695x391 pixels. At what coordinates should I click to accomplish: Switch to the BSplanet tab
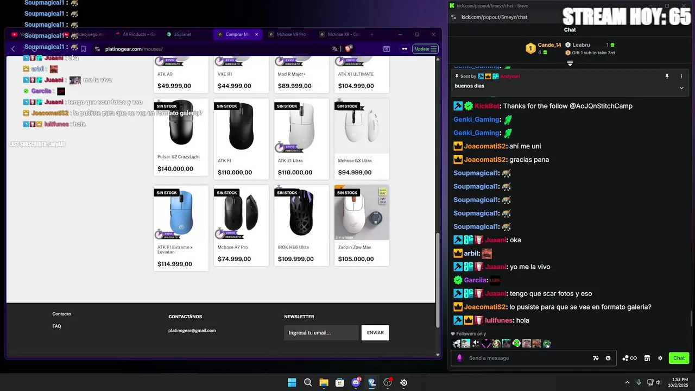(x=182, y=34)
